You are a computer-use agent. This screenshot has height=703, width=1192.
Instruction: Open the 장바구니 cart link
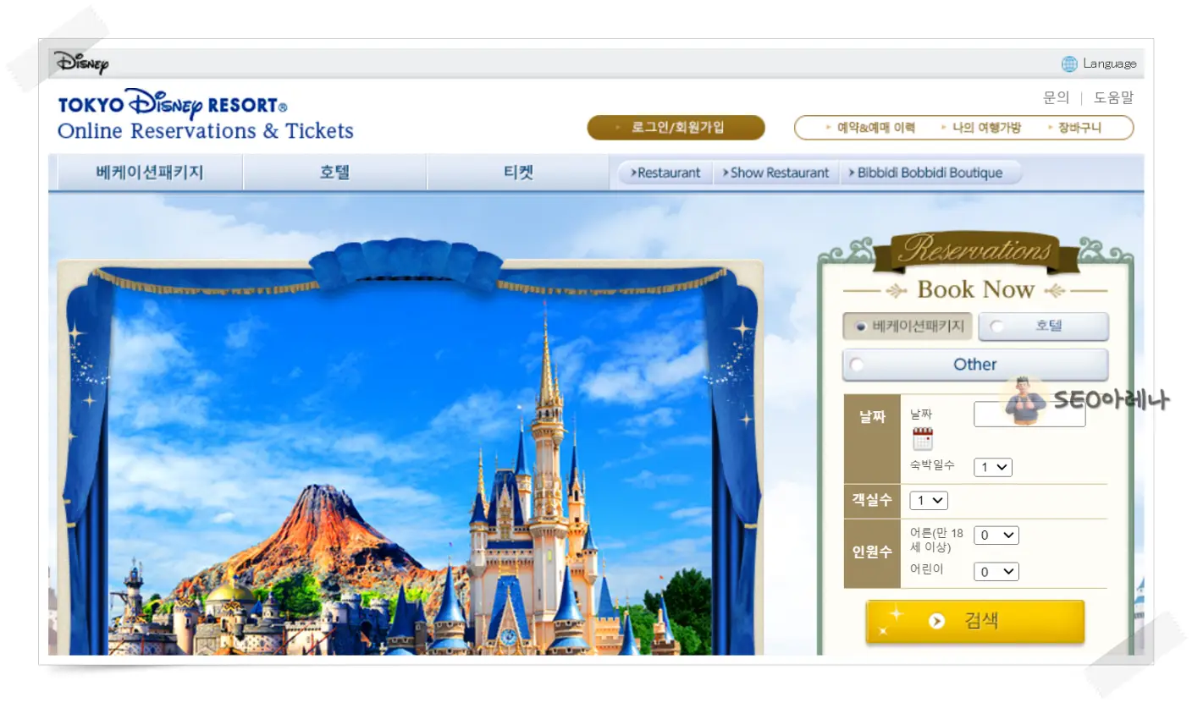[1074, 128]
